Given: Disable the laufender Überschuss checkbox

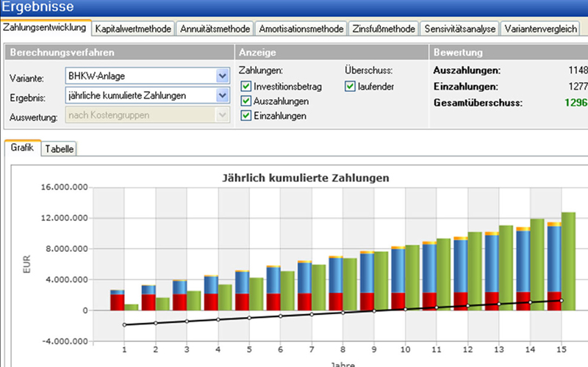Looking at the screenshot, I should [x=350, y=87].
